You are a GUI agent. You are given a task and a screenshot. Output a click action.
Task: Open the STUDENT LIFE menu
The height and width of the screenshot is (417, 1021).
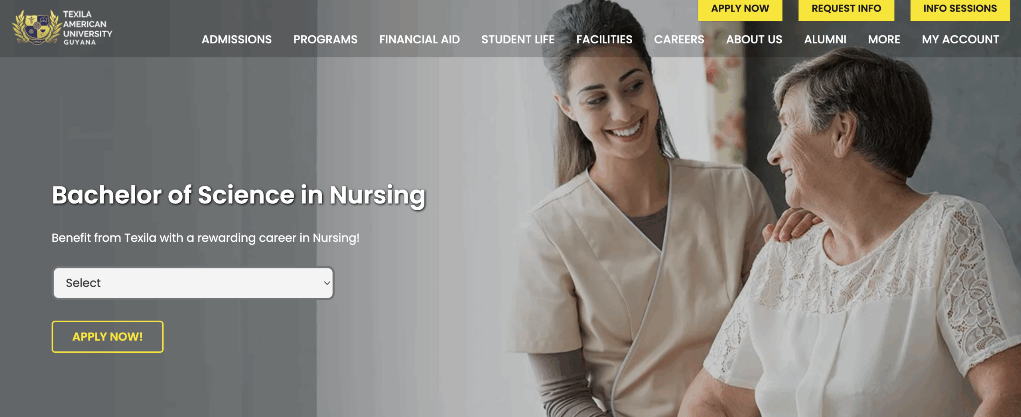pyautogui.click(x=518, y=39)
